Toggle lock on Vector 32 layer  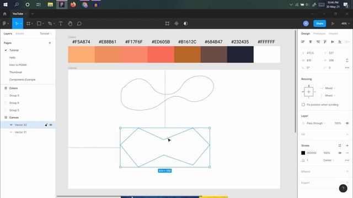click(x=46, y=125)
